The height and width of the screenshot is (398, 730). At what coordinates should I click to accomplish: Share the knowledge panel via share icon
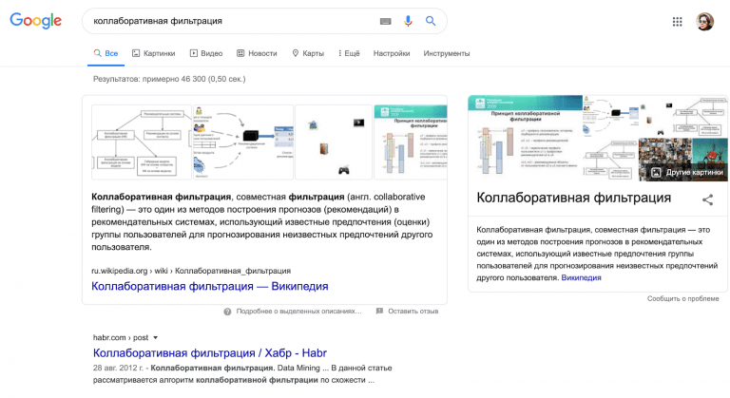[x=707, y=200]
